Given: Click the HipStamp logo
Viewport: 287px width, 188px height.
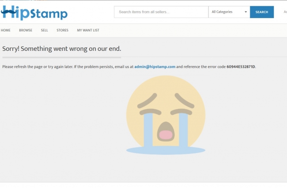Looking at the screenshot, I should click(34, 13).
